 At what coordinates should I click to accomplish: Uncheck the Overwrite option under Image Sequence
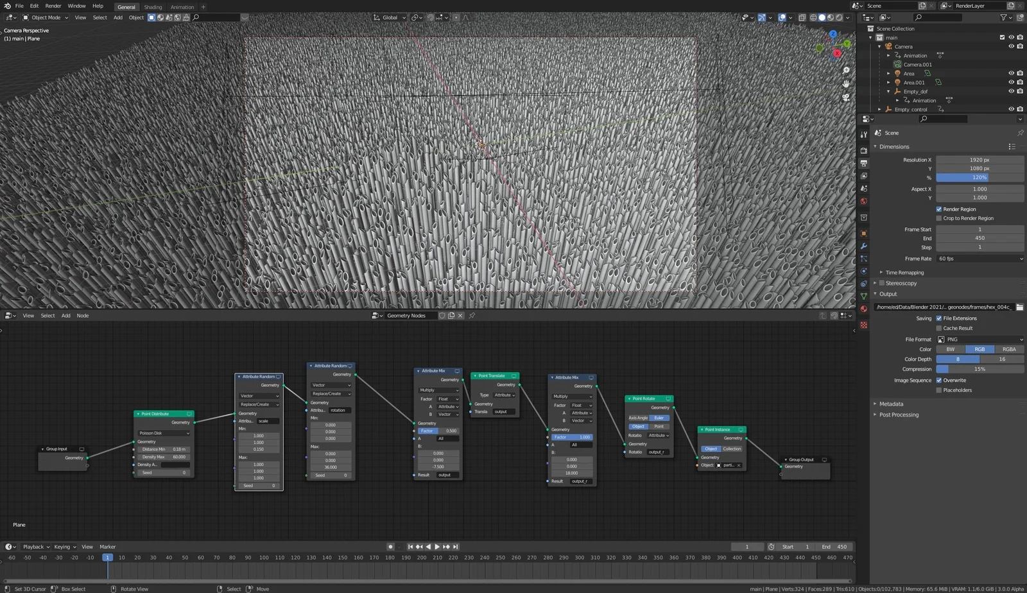point(939,380)
